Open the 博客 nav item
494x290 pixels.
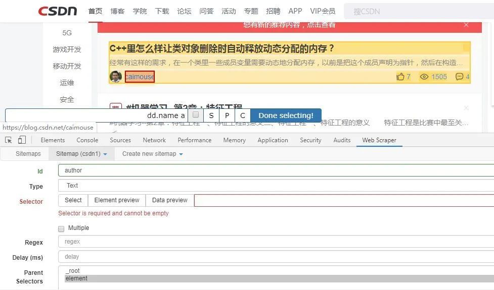117,11
